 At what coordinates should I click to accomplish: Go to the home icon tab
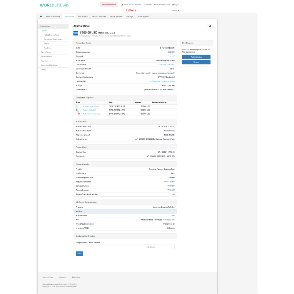click(x=41, y=16)
